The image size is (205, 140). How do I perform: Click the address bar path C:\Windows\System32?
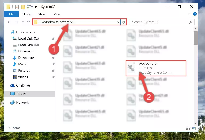click(56, 22)
